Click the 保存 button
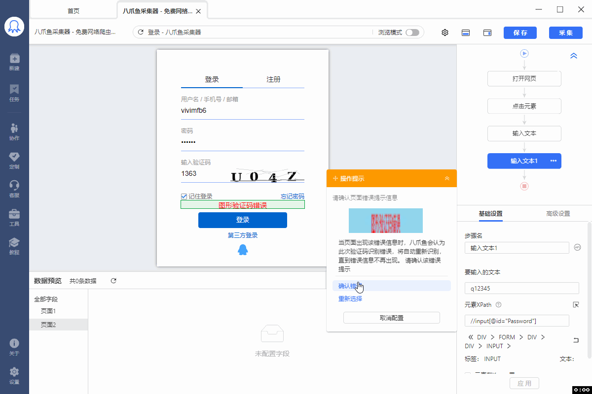Viewport: 592px width, 394px height. click(520, 33)
